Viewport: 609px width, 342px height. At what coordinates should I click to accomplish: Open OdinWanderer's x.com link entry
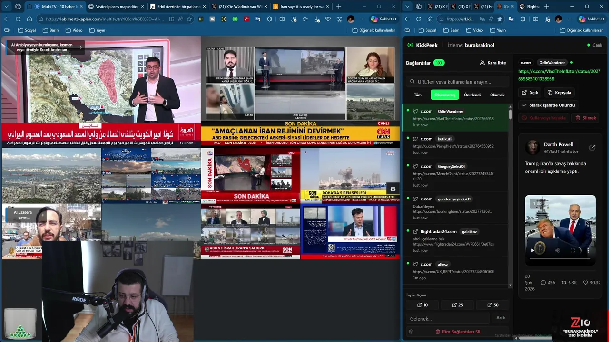pyautogui.click(x=455, y=118)
